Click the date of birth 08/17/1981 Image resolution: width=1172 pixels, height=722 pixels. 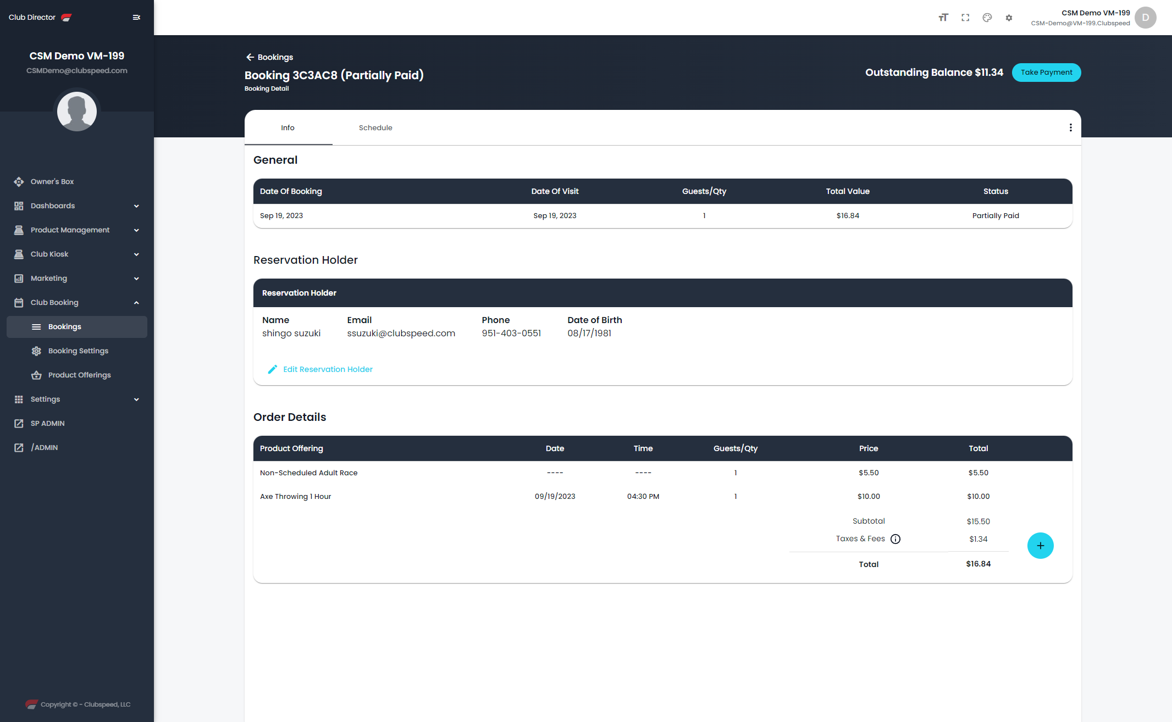tap(589, 334)
